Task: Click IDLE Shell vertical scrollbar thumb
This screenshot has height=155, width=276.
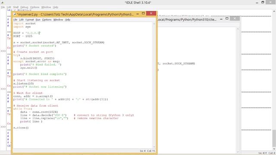Action: point(274,138)
